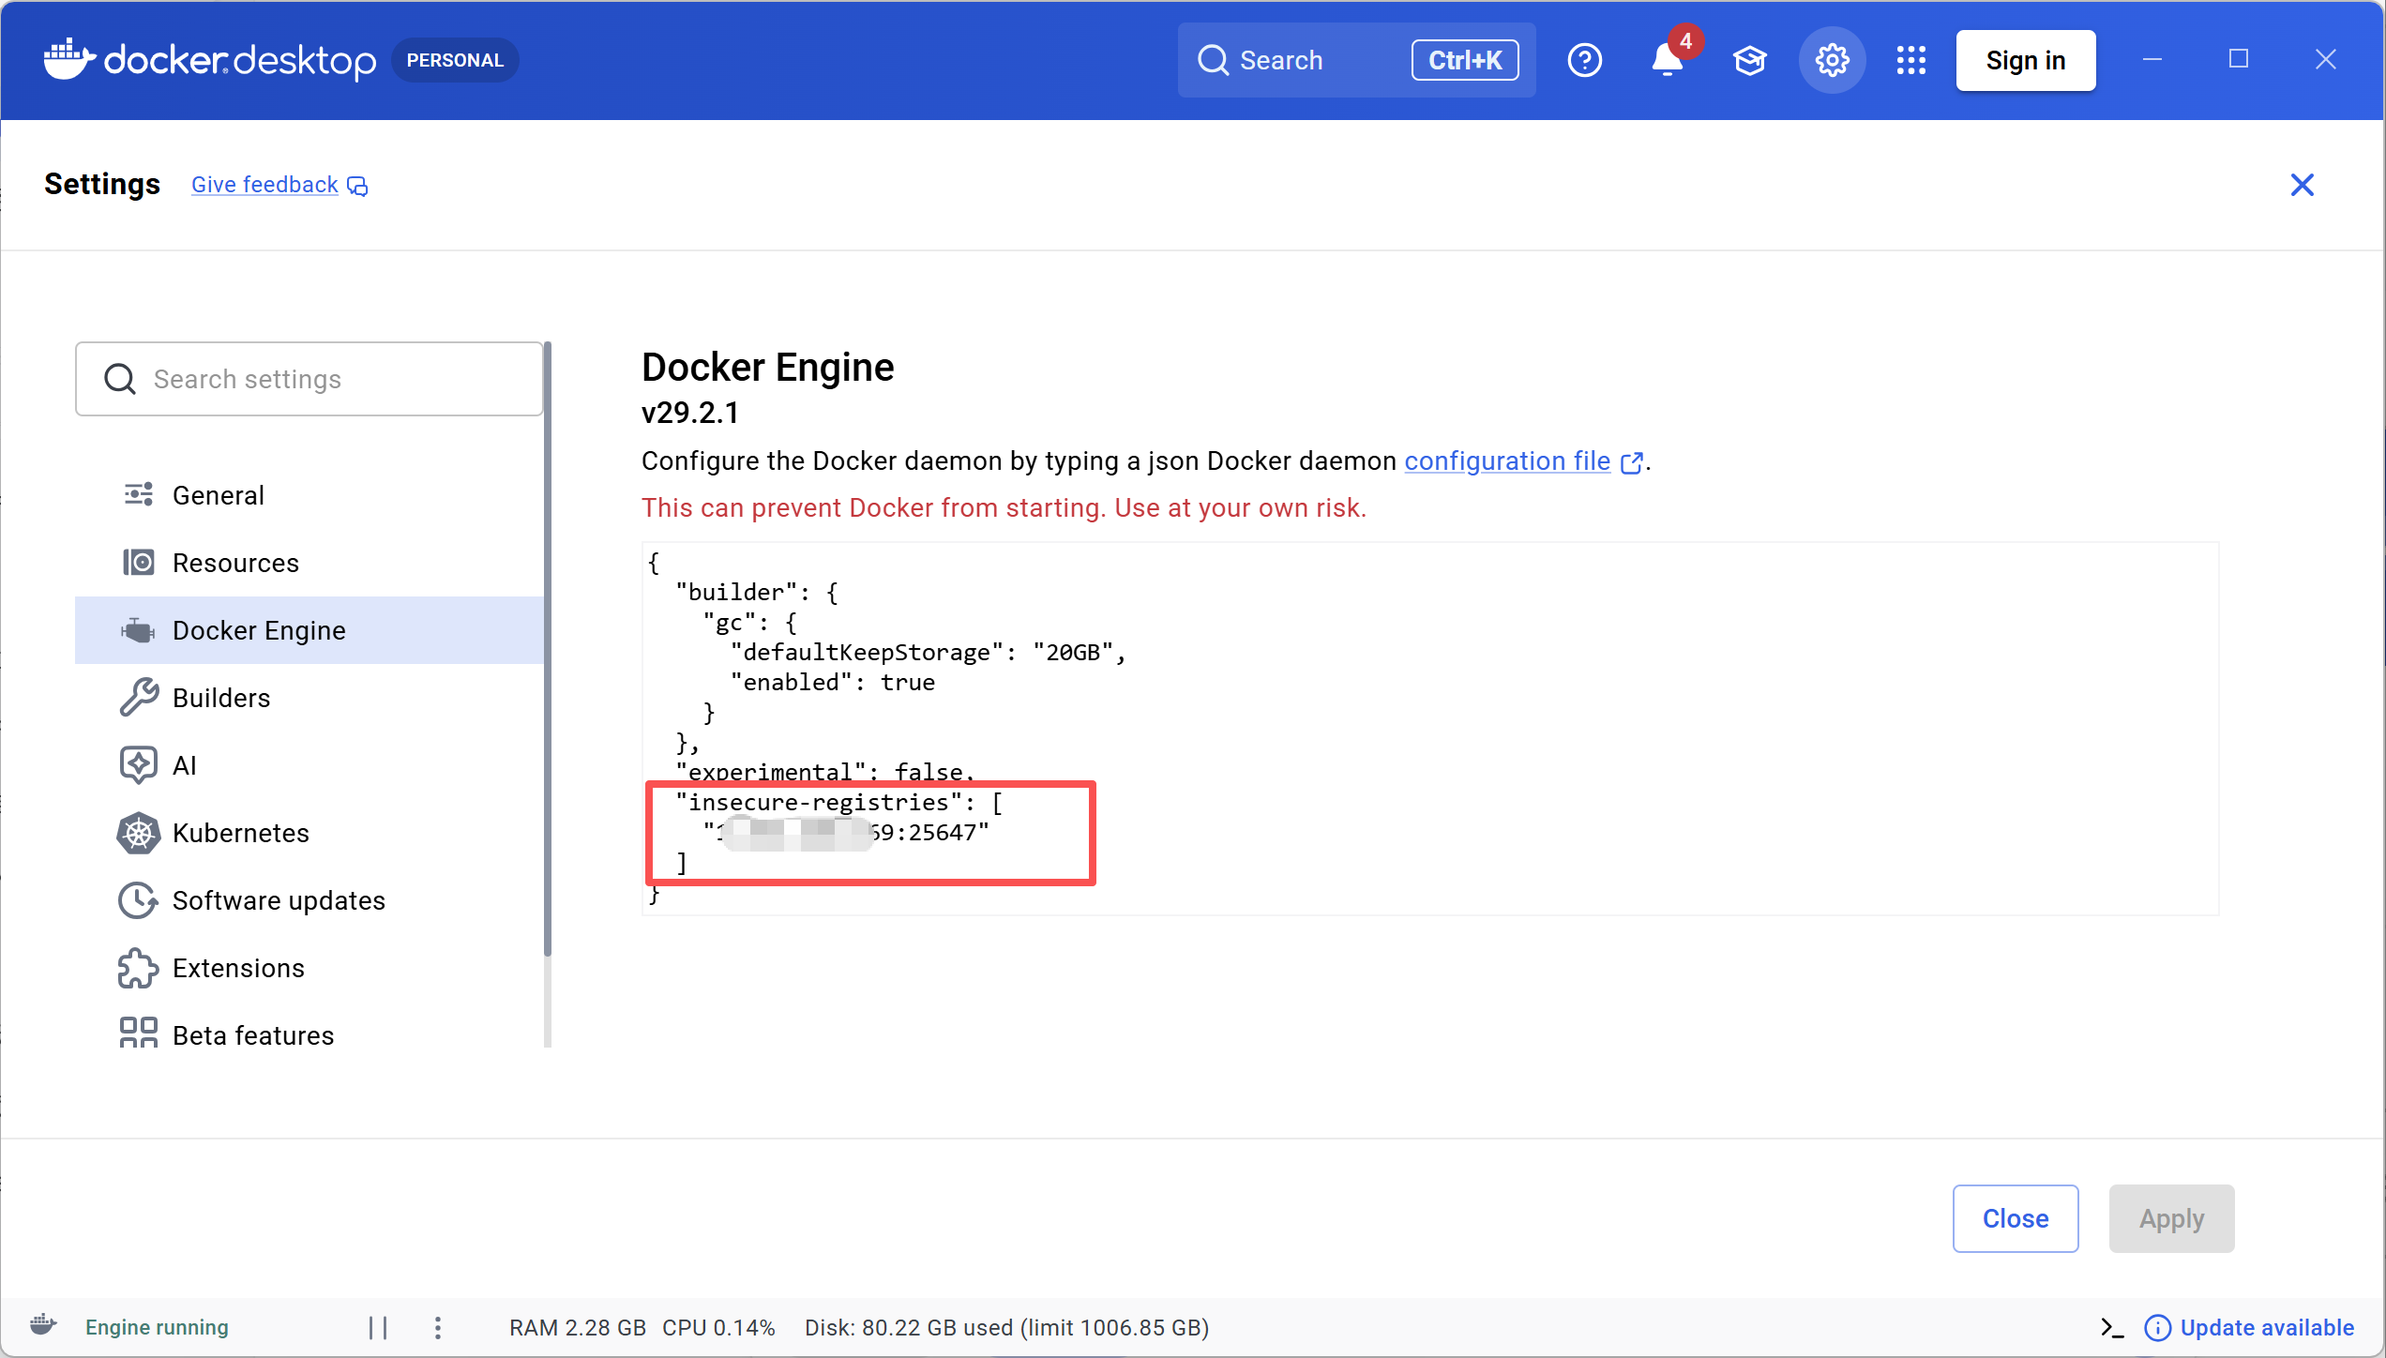
Task: Open Resources settings section
Action: (235, 563)
